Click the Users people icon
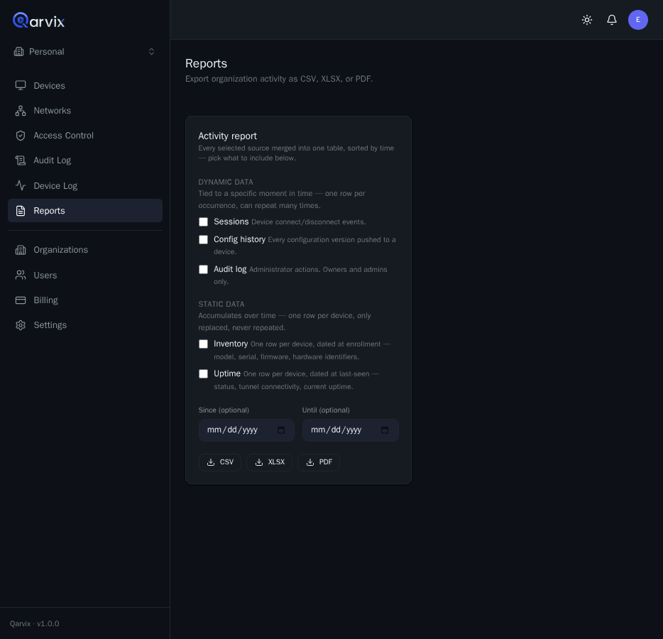 coord(21,275)
